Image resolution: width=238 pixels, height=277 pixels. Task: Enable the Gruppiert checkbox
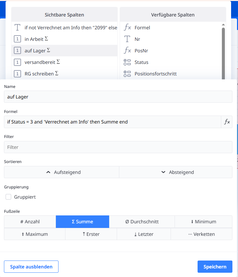pyautogui.click(x=9, y=197)
